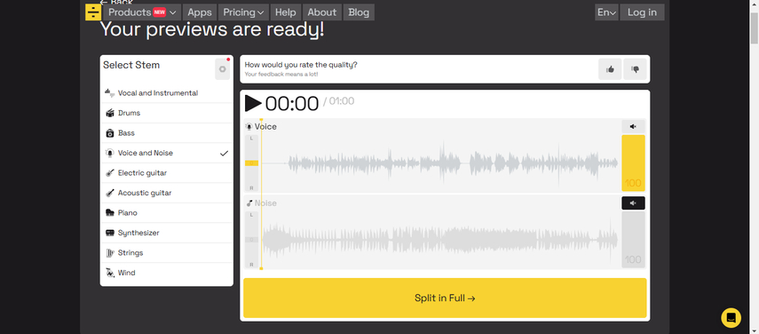Image resolution: width=759 pixels, height=334 pixels.
Task: Select the Piano stem
Action: (x=167, y=213)
